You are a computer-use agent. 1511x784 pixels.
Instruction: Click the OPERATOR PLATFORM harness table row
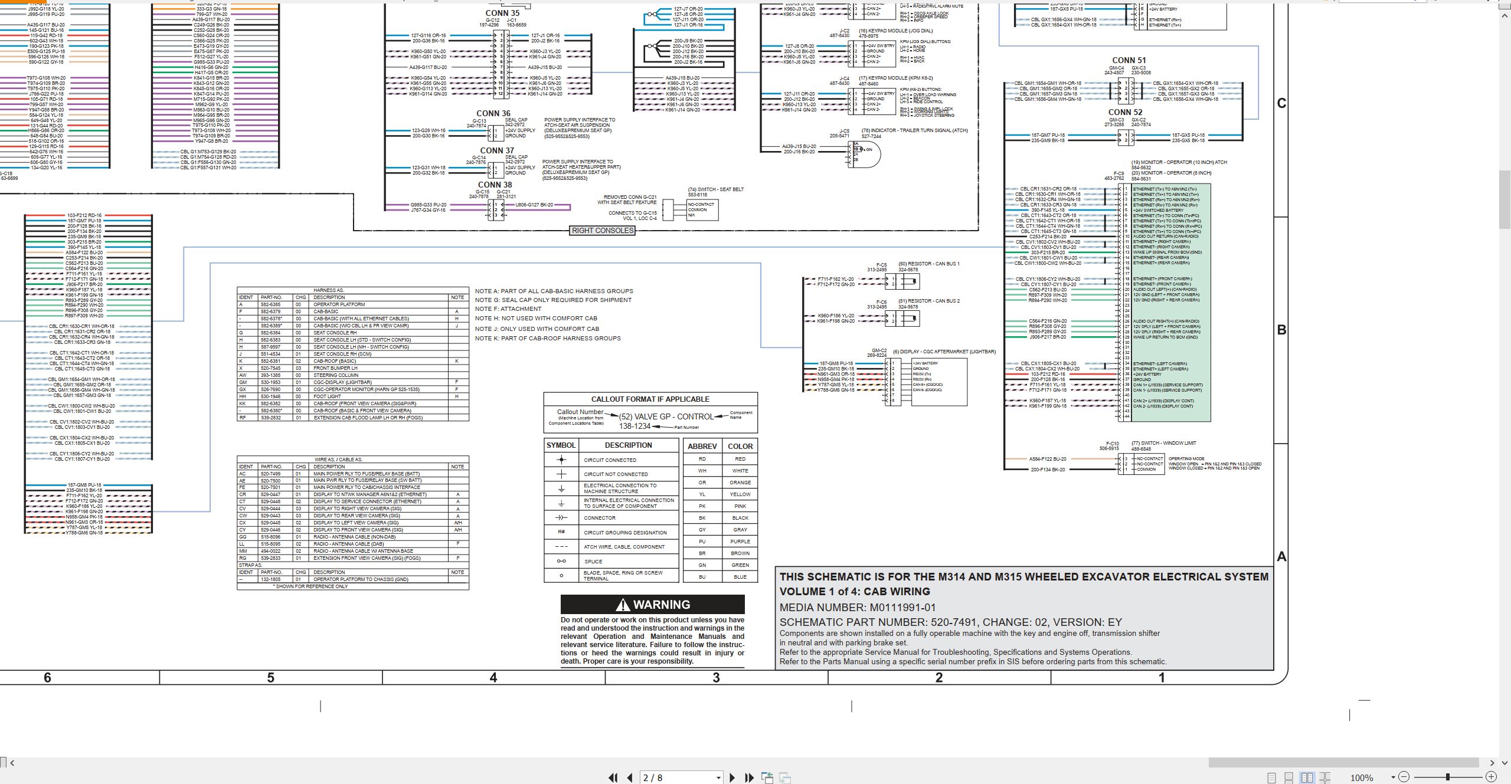pyautogui.click(x=353, y=304)
